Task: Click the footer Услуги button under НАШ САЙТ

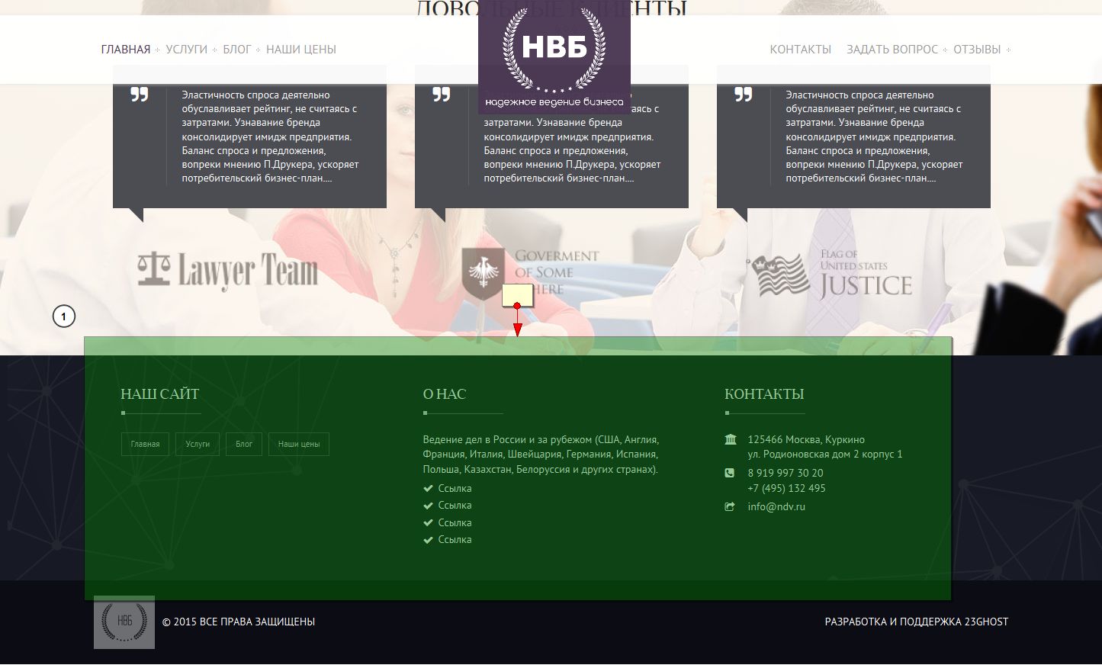Action: point(198,444)
